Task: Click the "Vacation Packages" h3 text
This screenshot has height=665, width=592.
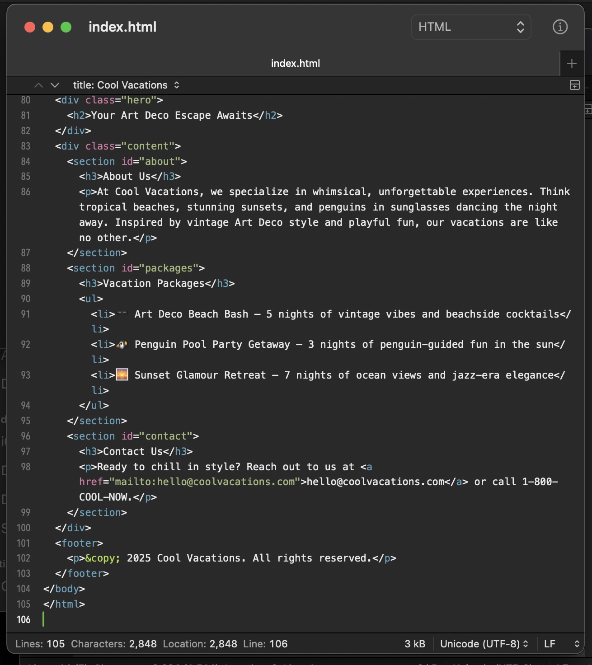Action: coord(154,283)
